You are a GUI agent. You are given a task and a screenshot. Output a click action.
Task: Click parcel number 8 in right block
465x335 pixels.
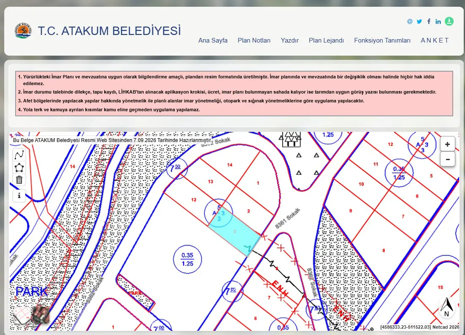384,250
